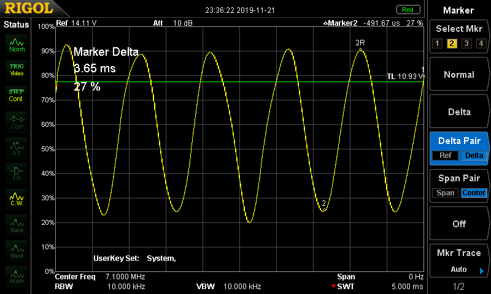Screen dimensions: 491x294
Task: Go to next menu page 1/2
Action: click(x=459, y=286)
